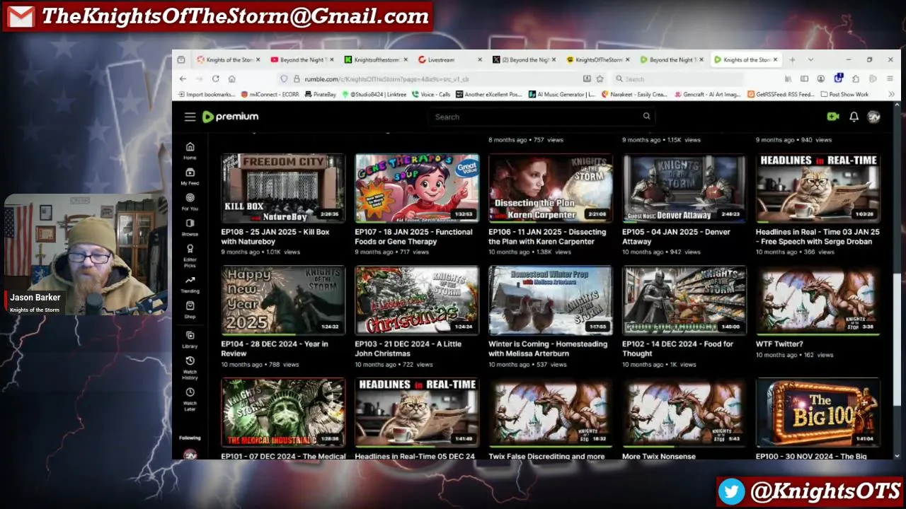Image resolution: width=906 pixels, height=509 pixels.
Task: Open the Kill Box with Natureboy thumbnail
Action: [x=283, y=188]
